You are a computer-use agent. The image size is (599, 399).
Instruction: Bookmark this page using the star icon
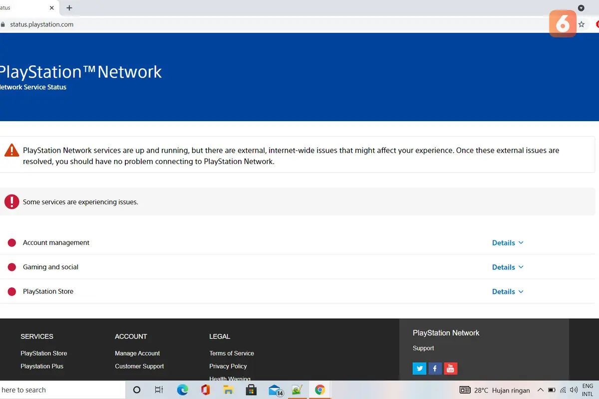coord(582,24)
